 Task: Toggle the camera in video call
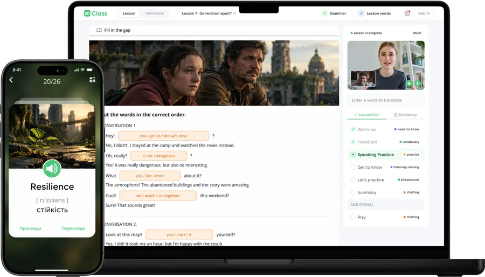pos(409,84)
